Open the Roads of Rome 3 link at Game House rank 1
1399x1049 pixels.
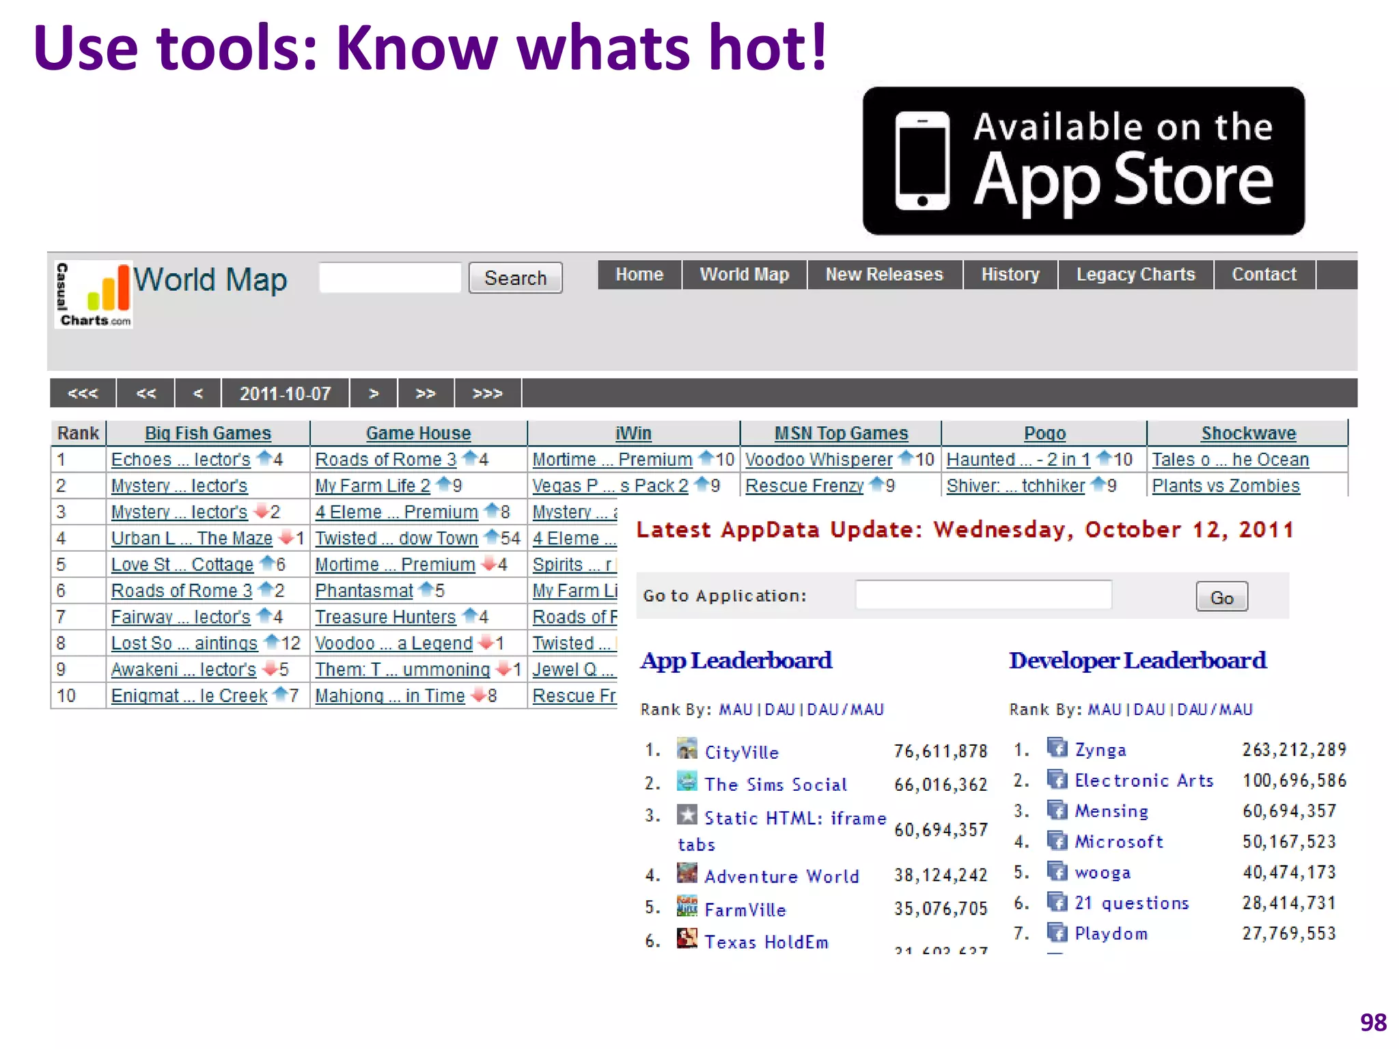pos(386,460)
